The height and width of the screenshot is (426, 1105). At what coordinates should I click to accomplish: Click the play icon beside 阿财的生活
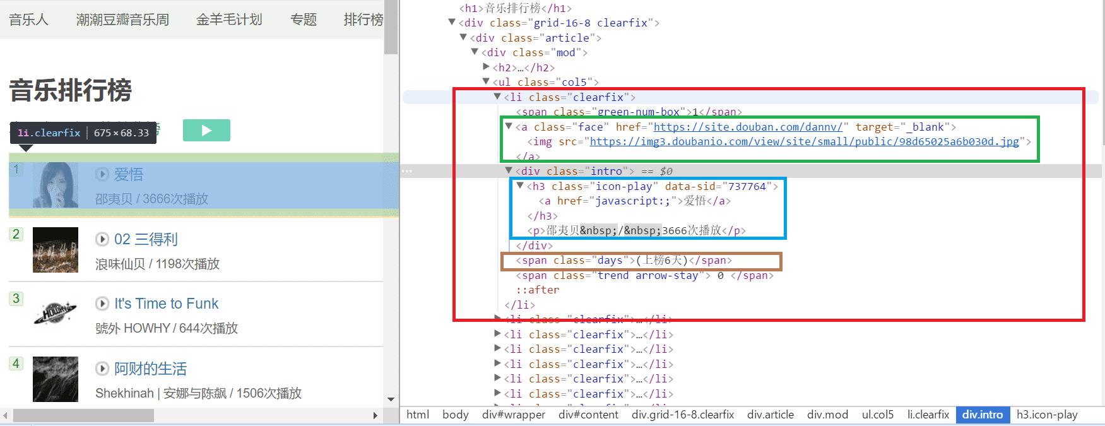click(102, 369)
